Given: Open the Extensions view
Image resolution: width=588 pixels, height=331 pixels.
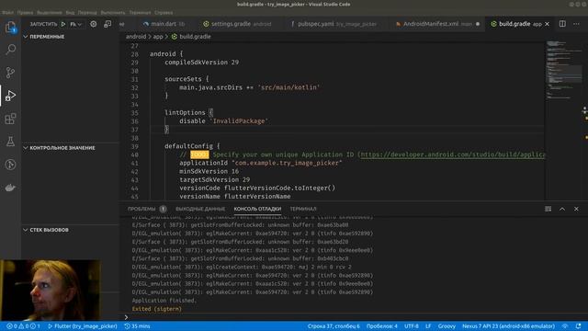Looking at the screenshot, I should 10,119.
